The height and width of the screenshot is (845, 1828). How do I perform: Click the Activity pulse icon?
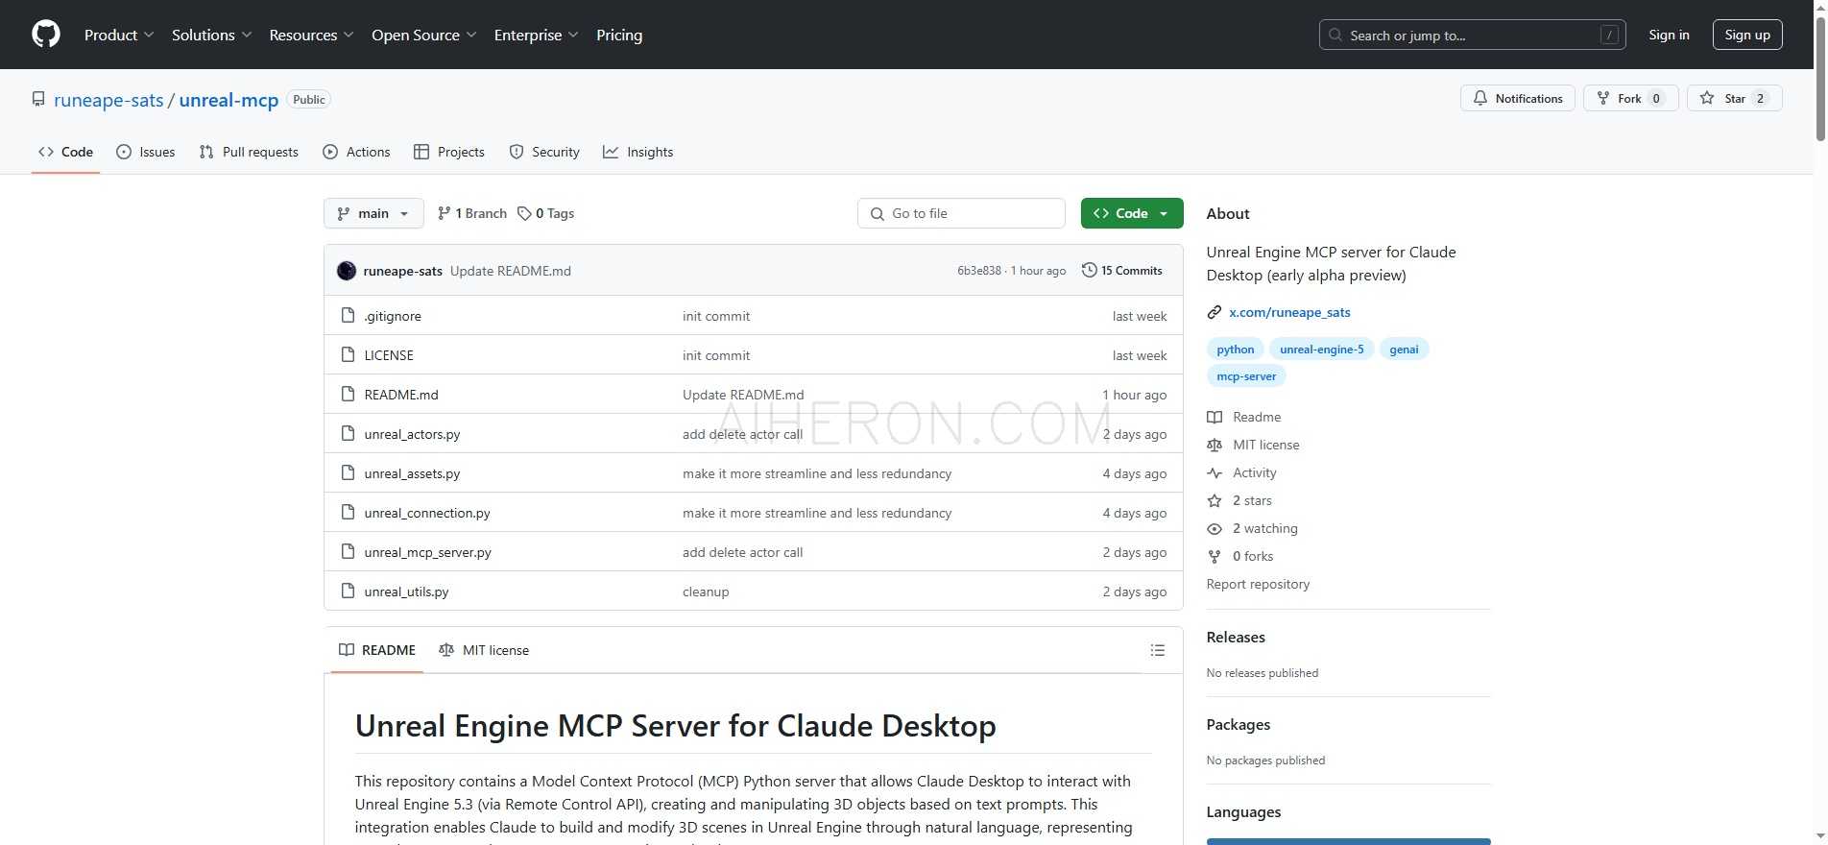coord(1215,472)
